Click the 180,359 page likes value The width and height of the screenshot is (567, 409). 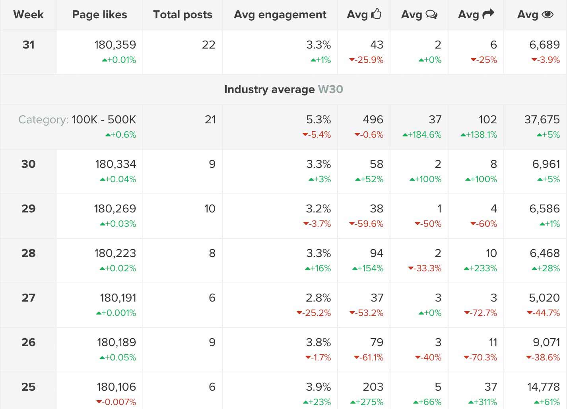click(x=115, y=45)
